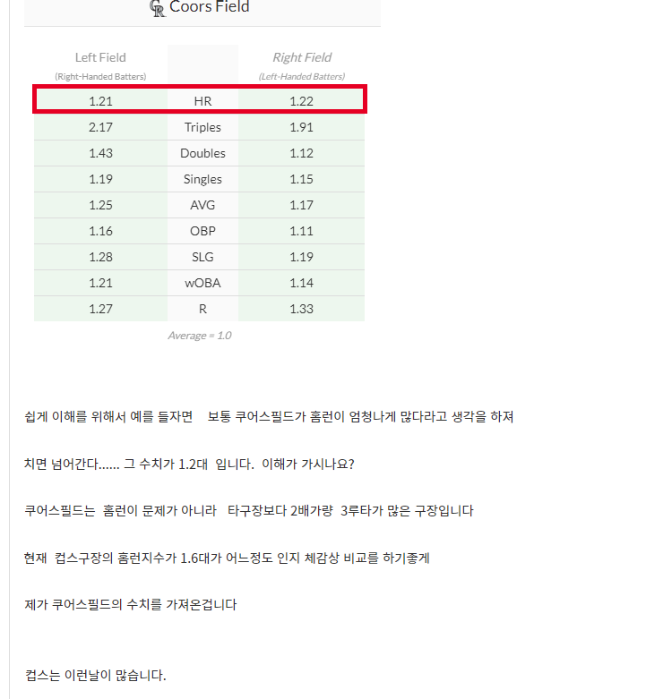The height and width of the screenshot is (699, 646).
Task: Click the Doubles row label
Action: (x=202, y=153)
